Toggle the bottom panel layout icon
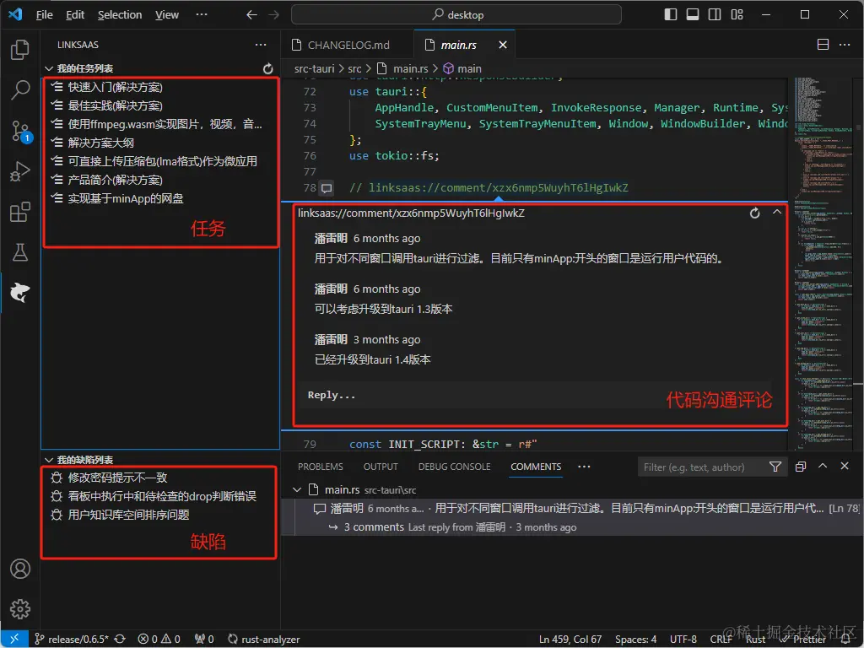The height and width of the screenshot is (648, 864). (693, 15)
